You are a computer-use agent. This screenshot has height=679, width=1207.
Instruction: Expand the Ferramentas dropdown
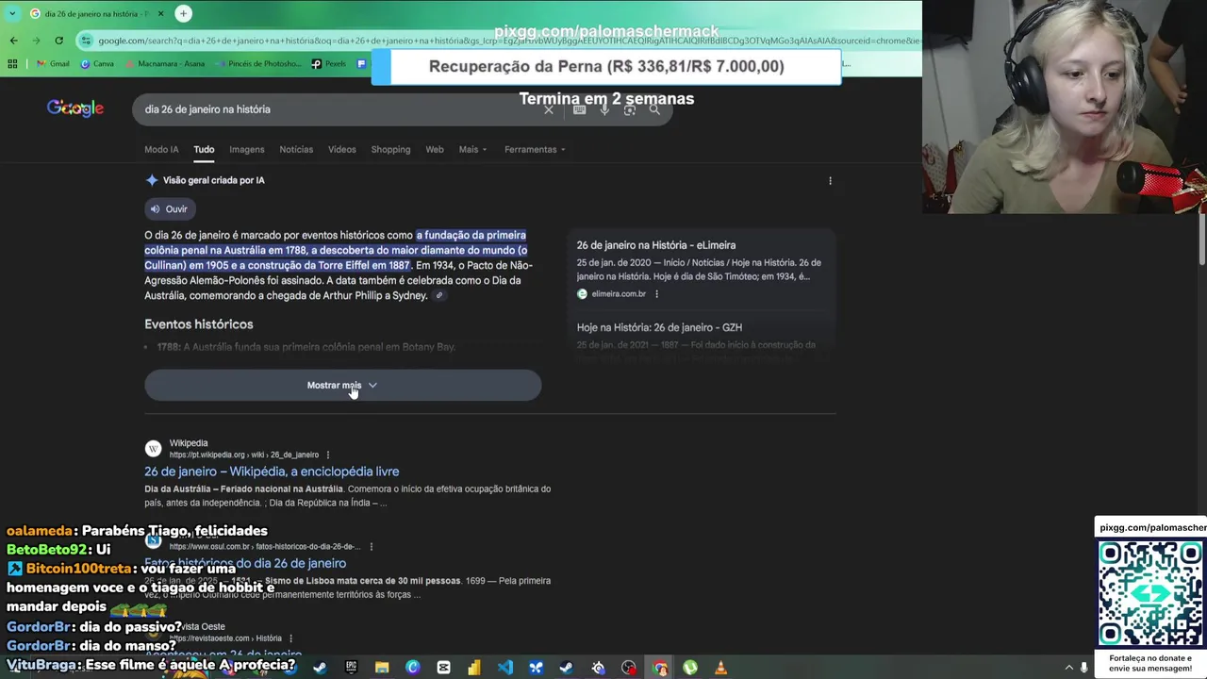(x=535, y=149)
